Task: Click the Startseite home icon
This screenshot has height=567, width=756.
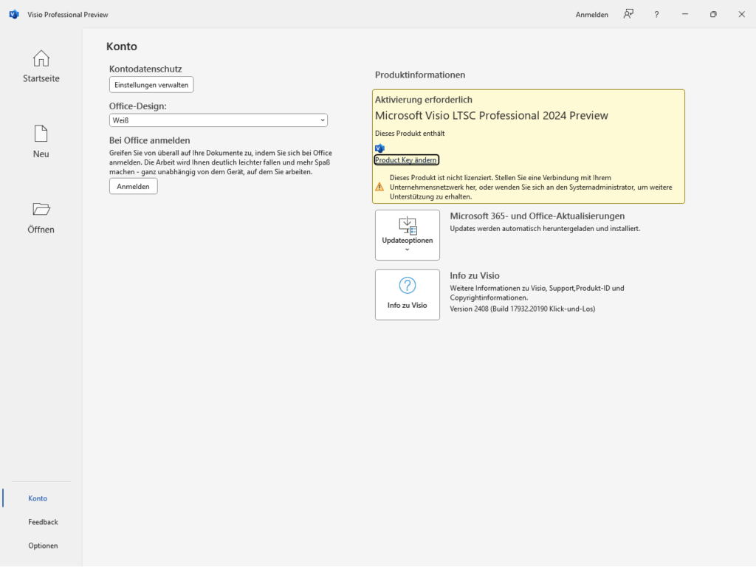Action: click(x=41, y=58)
